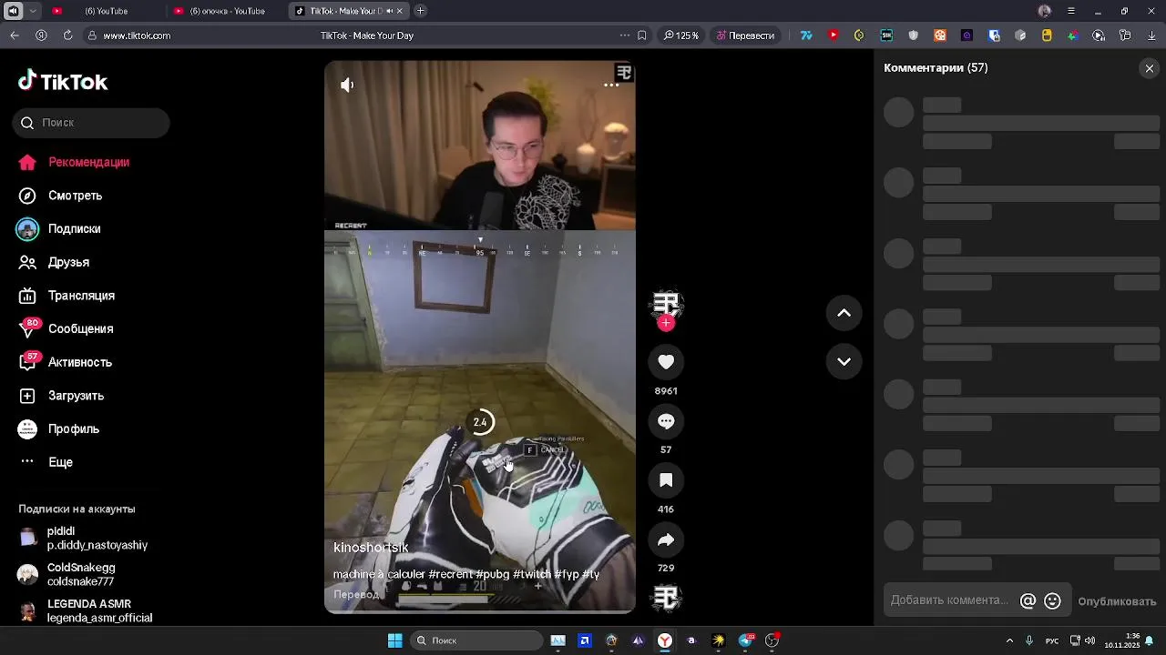Open zoom 125% control
This screenshot has width=1166, height=655.
(x=681, y=35)
